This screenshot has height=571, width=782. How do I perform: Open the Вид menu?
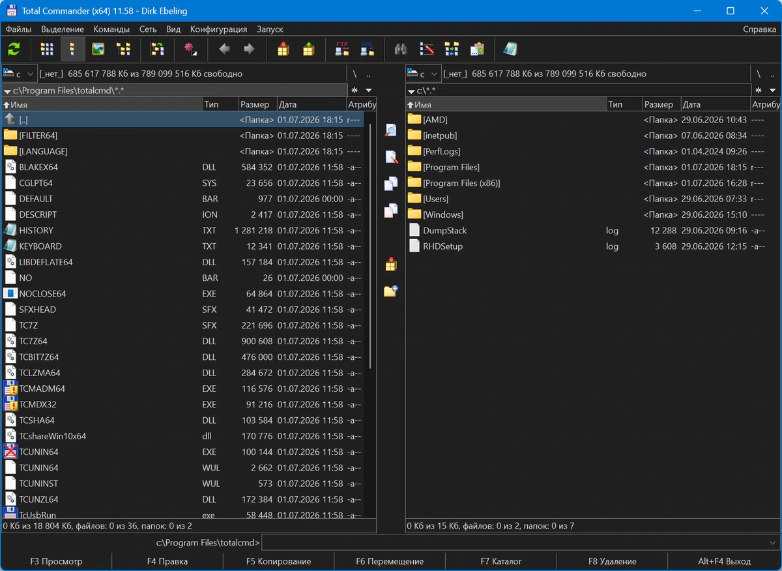173,29
